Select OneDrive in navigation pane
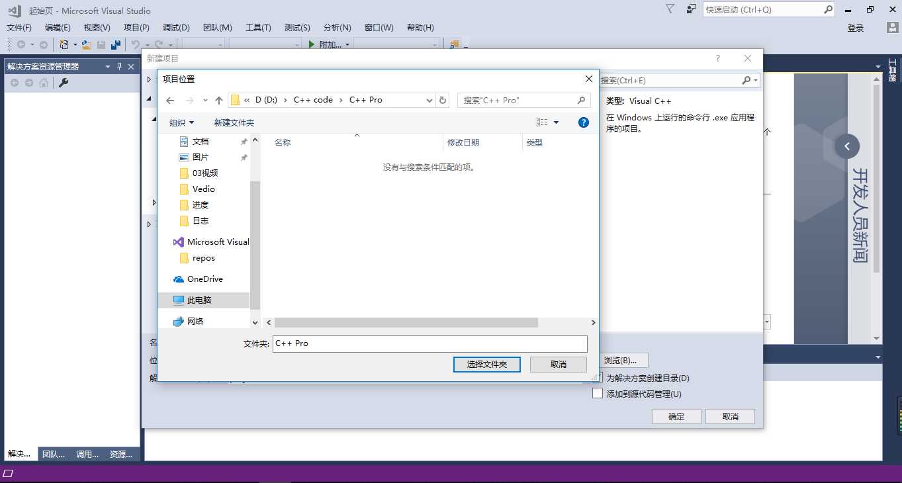The height and width of the screenshot is (483, 902). click(204, 279)
